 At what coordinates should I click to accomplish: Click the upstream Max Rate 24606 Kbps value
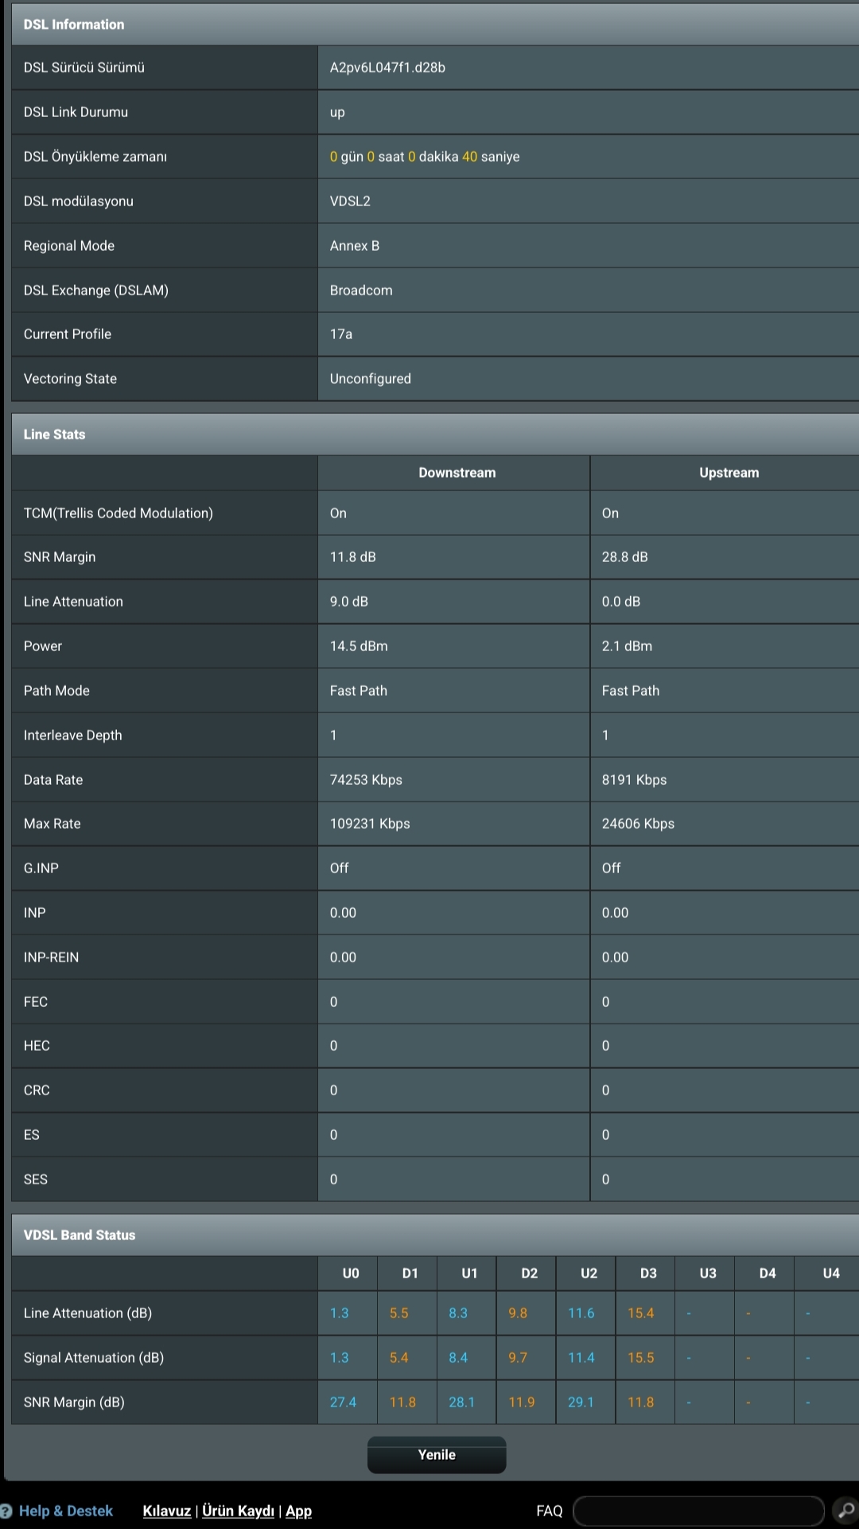[x=638, y=824]
